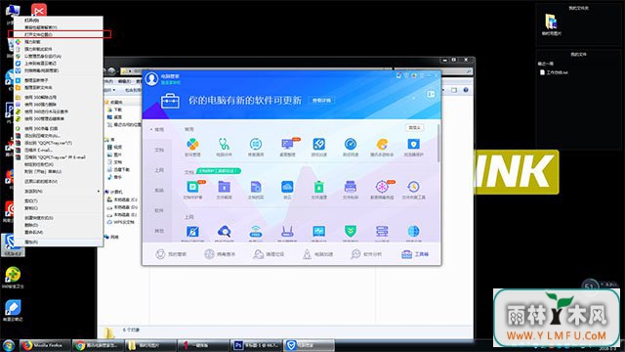Open the Wi-Fi hotspot tool icon
The image size is (625, 352).
tap(256, 232)
